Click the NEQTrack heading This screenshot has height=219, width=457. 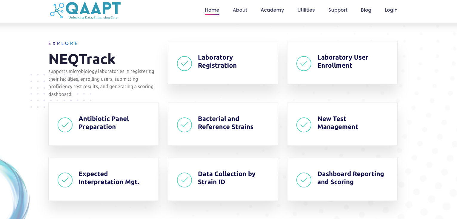point(82,59)
